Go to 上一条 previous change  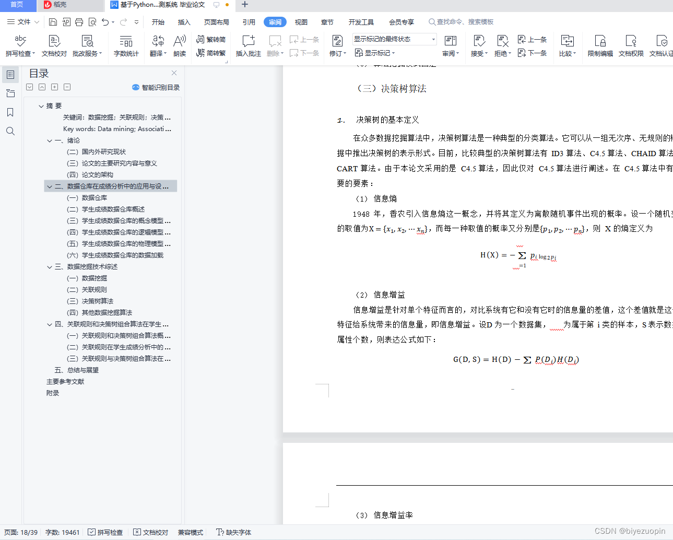tap(532, 39)
